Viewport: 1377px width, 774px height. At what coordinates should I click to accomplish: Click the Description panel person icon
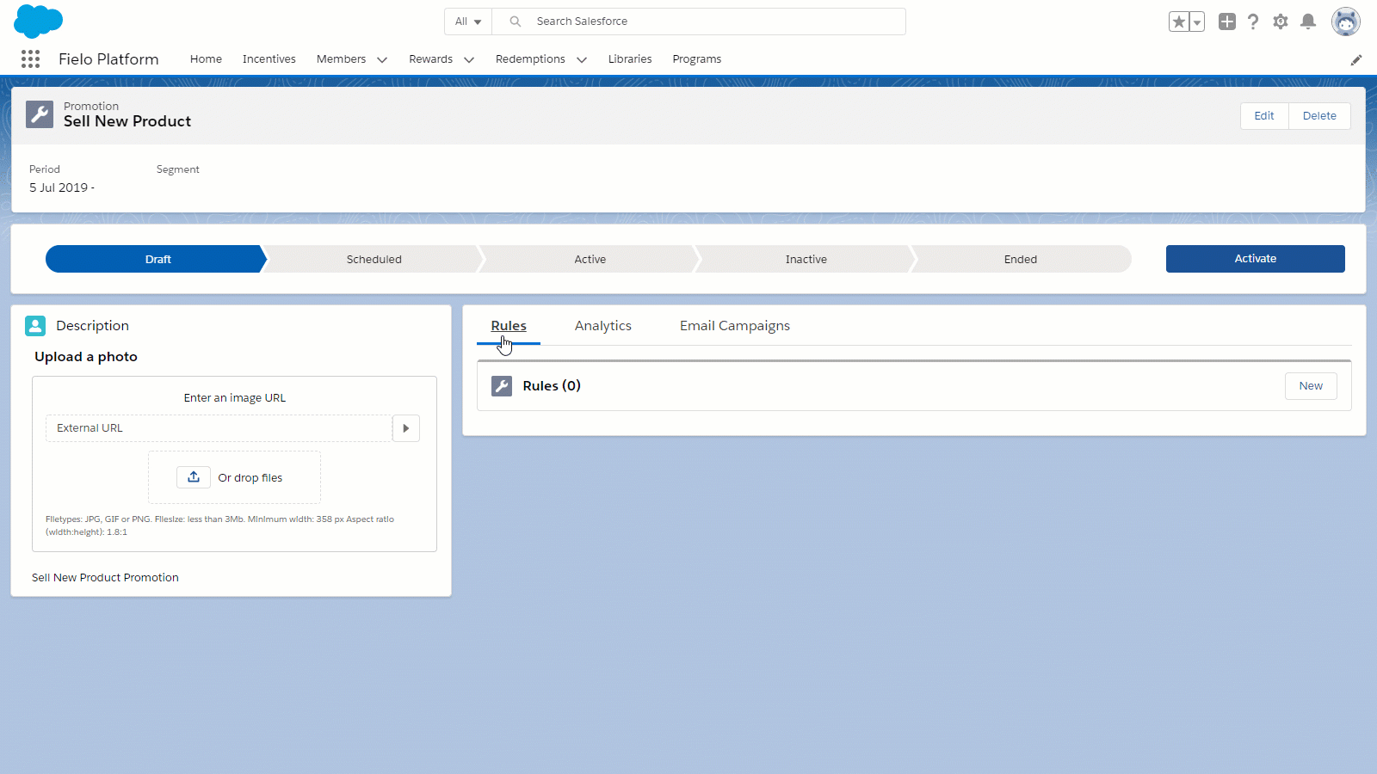(35, 325)
